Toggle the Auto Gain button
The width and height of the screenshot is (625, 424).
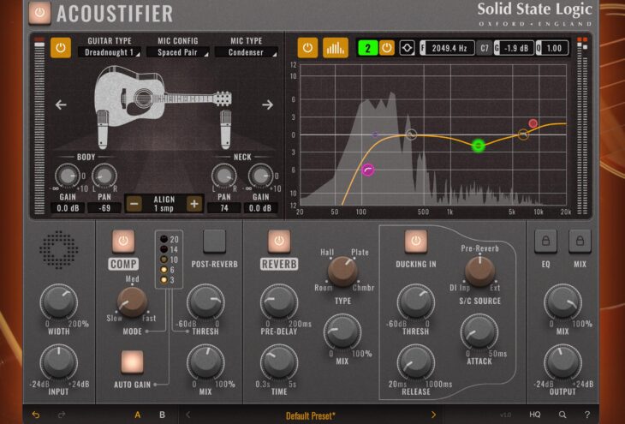click(132, 361)
